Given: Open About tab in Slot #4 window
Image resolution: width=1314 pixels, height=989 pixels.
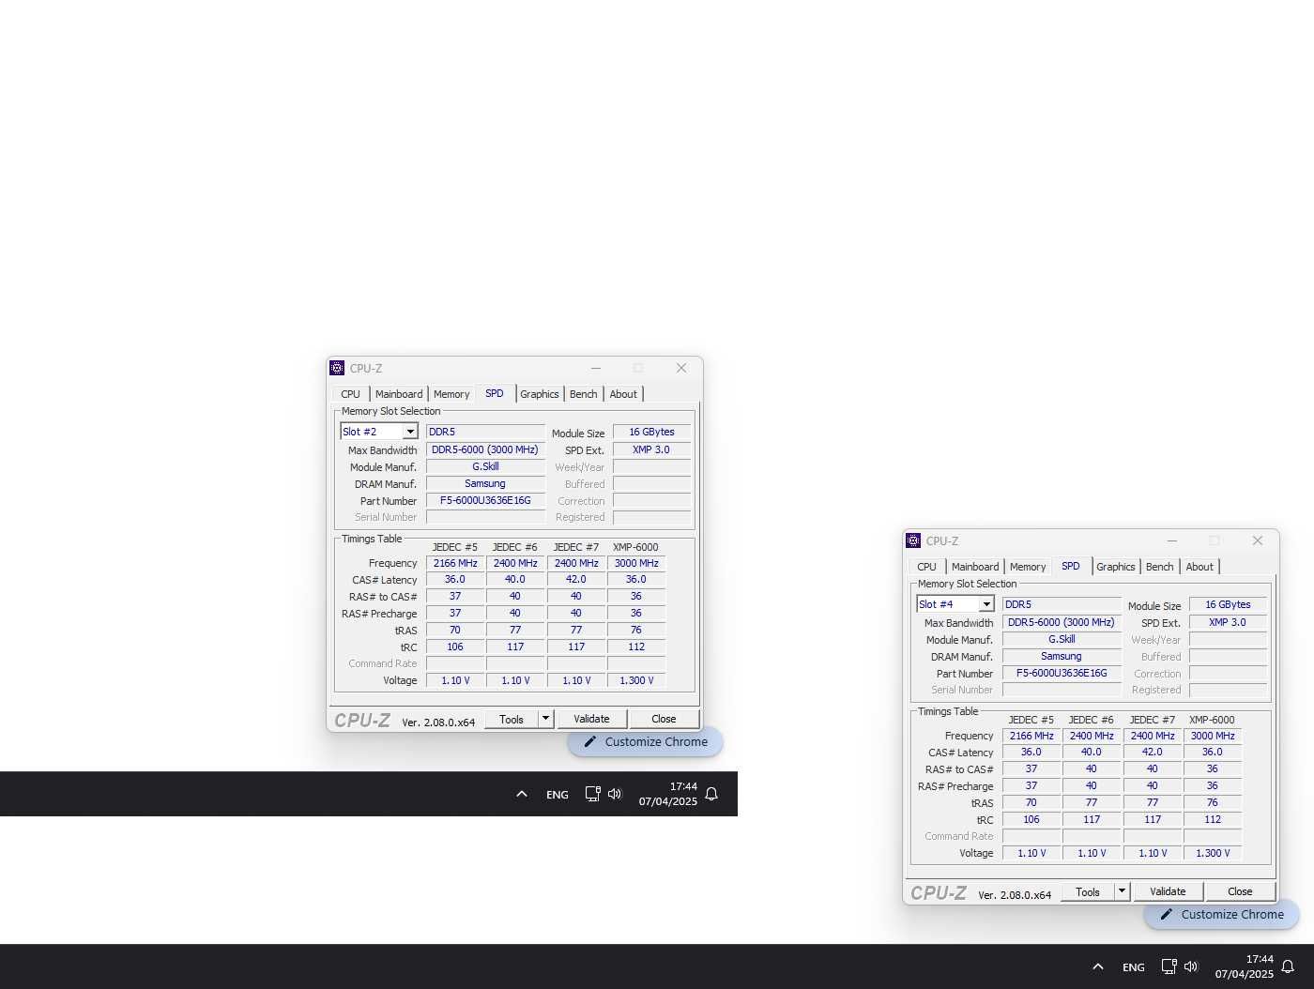Looking at the screenshot, I should [1199, 567].
